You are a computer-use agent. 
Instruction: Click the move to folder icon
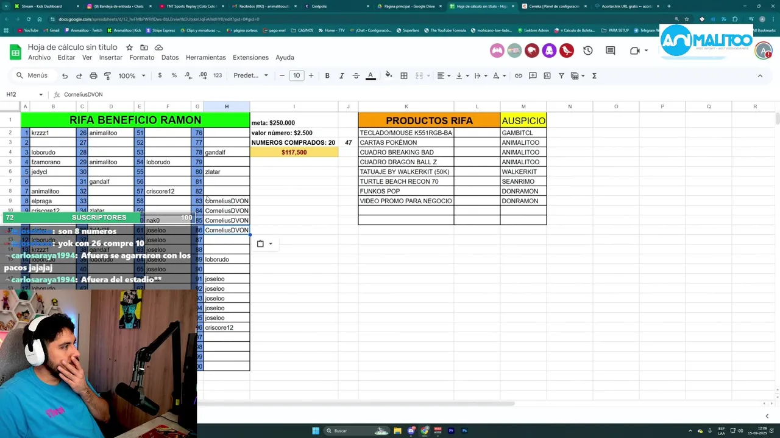(x=144, y=47)
